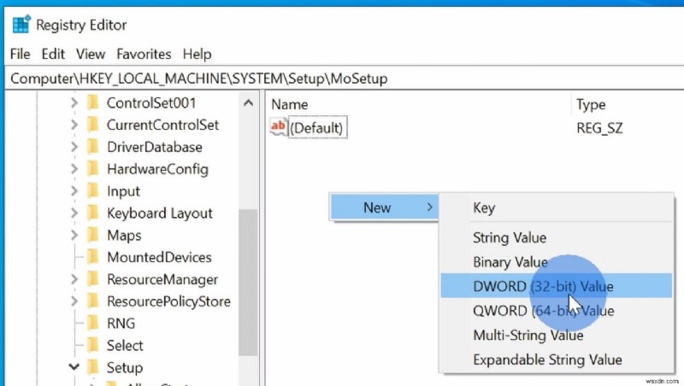684x386 pixels.
Task: Expand the Maps key
Action: point(74,235)
